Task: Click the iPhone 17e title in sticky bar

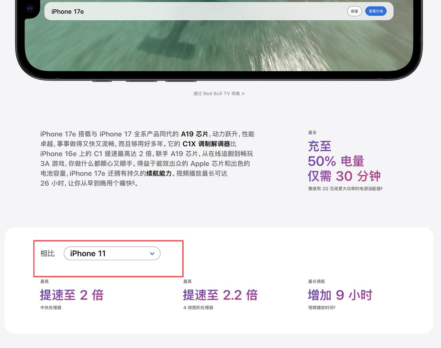Action: tap(68, 11)
